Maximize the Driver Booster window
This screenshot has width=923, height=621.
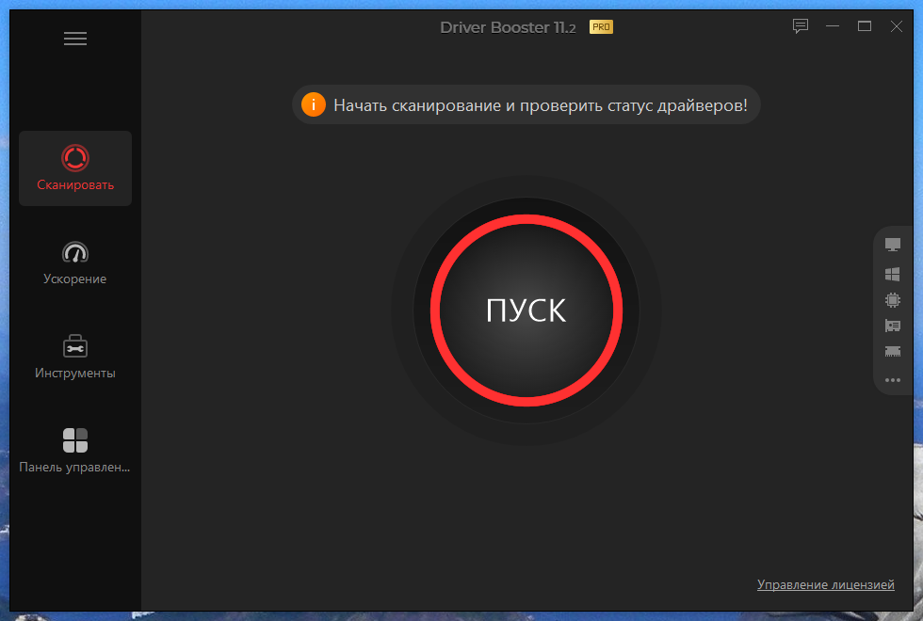[x=865, y=26]
